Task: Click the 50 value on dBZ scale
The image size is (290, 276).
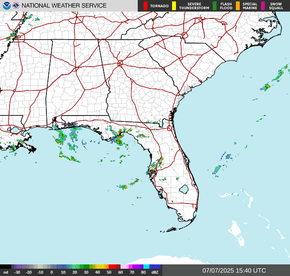Action: (109, 272)
